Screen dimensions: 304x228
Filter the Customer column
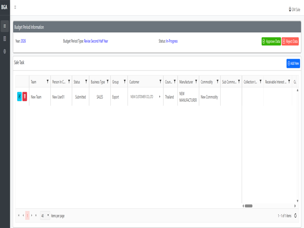pyautogui.click(x=160, y=81)
